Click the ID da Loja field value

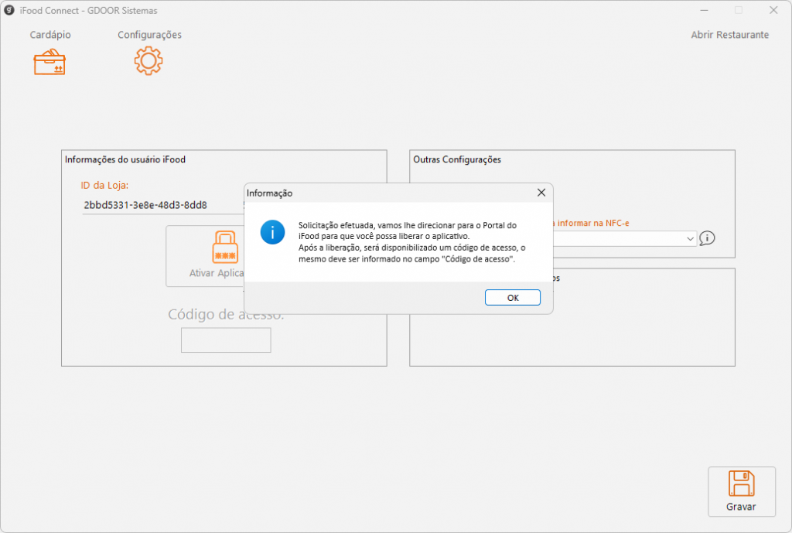[145, 205]
